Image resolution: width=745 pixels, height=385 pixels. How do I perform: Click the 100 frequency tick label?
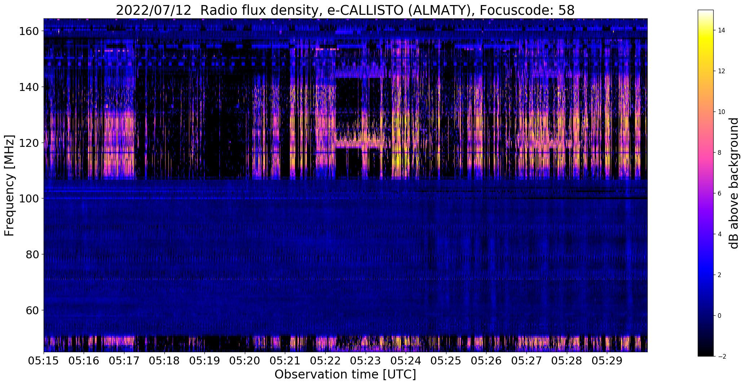pyautogui.click(x=29, y=198)
